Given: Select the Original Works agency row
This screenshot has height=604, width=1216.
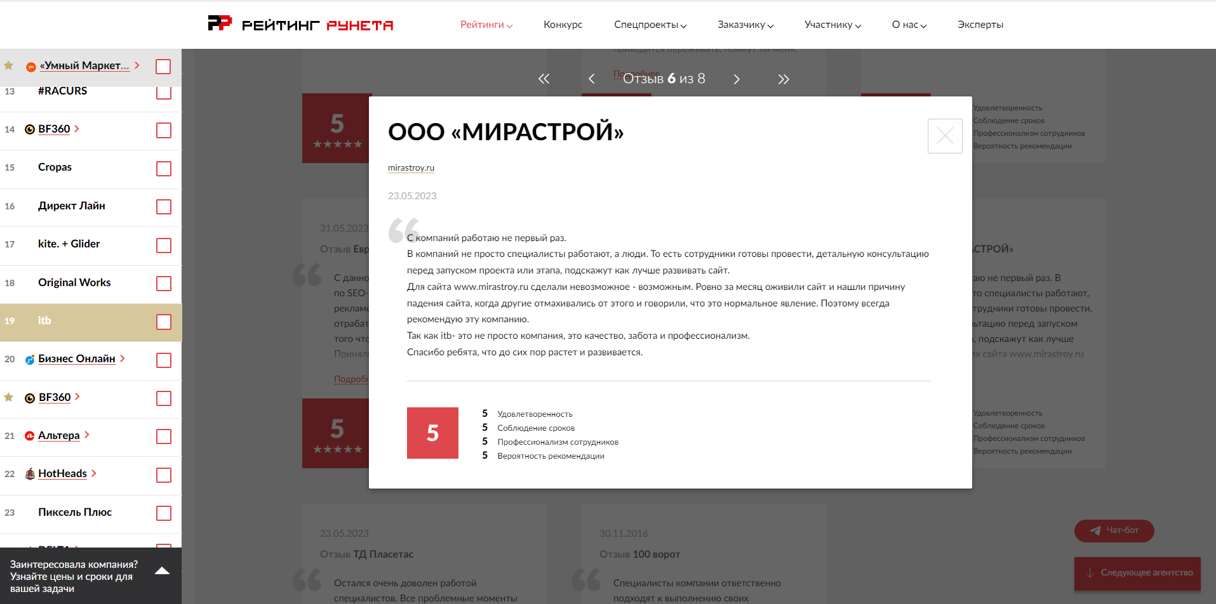Looking at the screenshot, I should 91,284.
